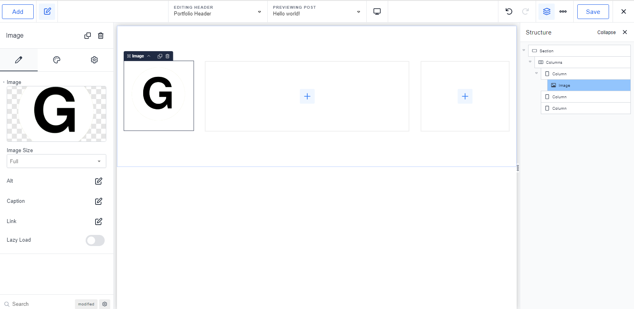Image resolution: width=634 pixels, height=309 pixels.
Task: Click the G image preview thumbnail
Action: point(56,114)
